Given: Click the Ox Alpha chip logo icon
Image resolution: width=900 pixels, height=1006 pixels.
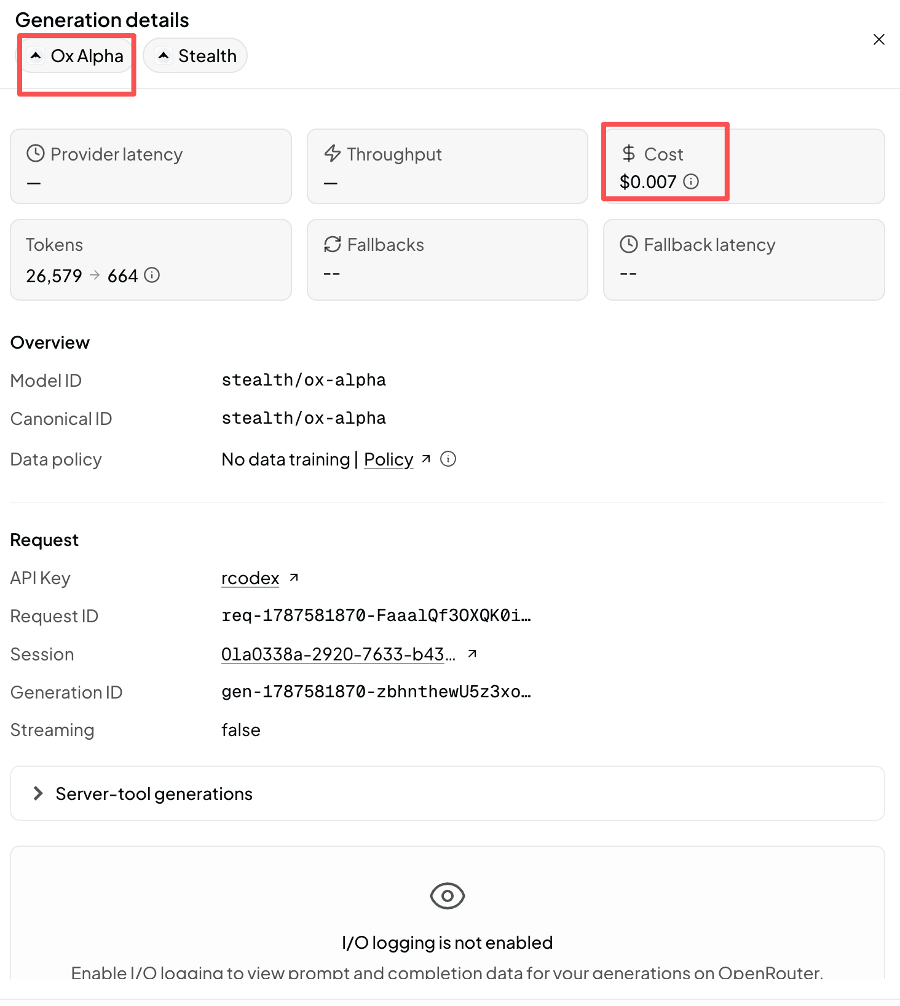Looking at the screenshot, I should click(x=36, y=56).
